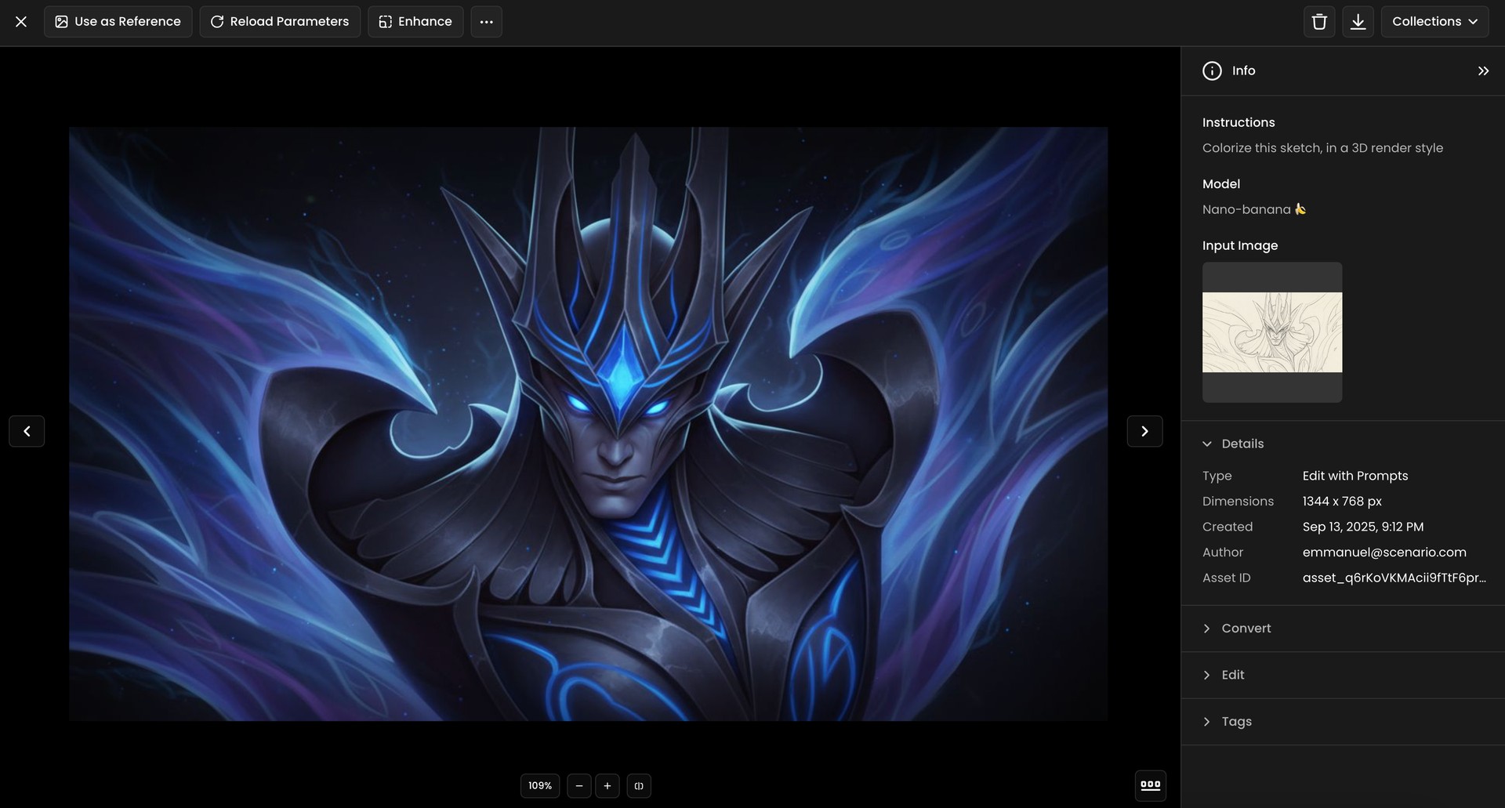Toggle the side-by-side comparison view
This screenshot has width=1505, height=808.
pyautogui.click(x=639, y=785)
